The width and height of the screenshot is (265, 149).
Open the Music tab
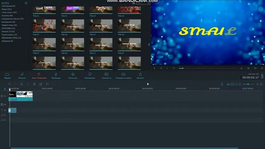(22, 76)
